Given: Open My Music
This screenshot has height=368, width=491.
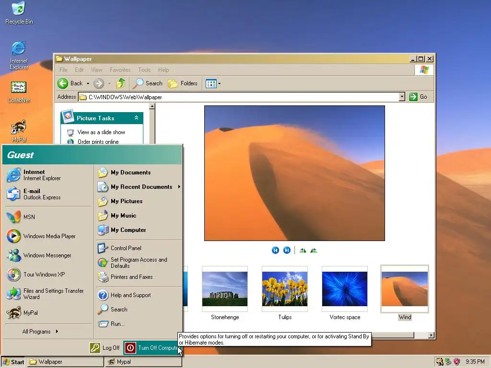Looking at the screenshot, I should 139,216.
